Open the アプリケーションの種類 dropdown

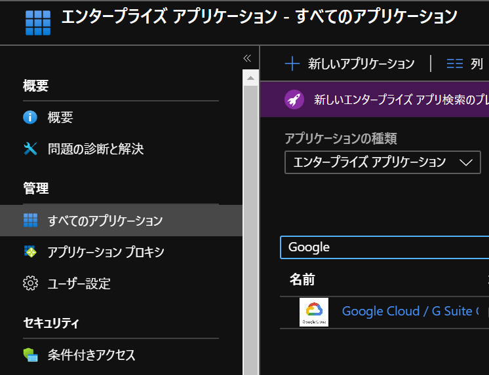click(x=383, y=162)
